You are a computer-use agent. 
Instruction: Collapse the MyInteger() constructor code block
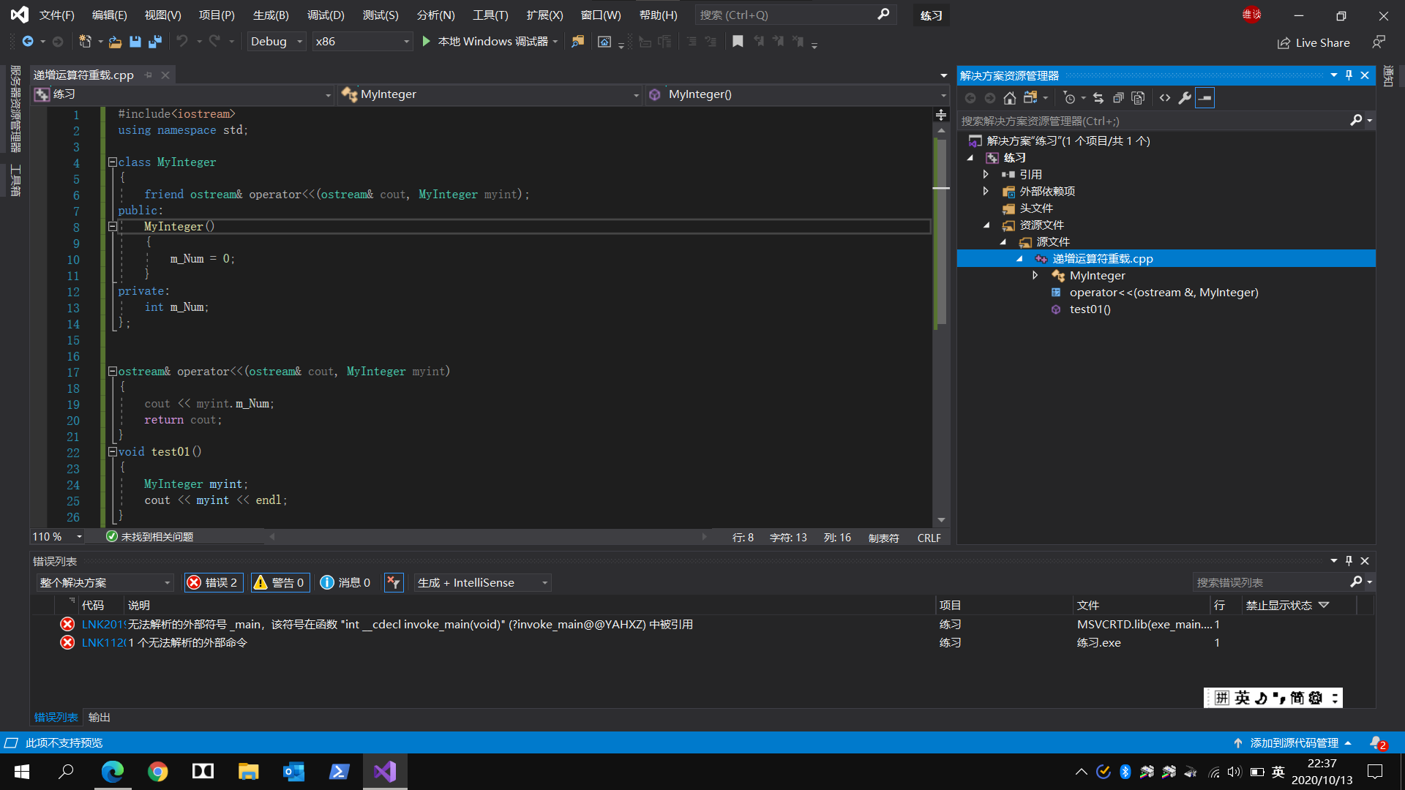pyautogui.click(x=113, y=227)
